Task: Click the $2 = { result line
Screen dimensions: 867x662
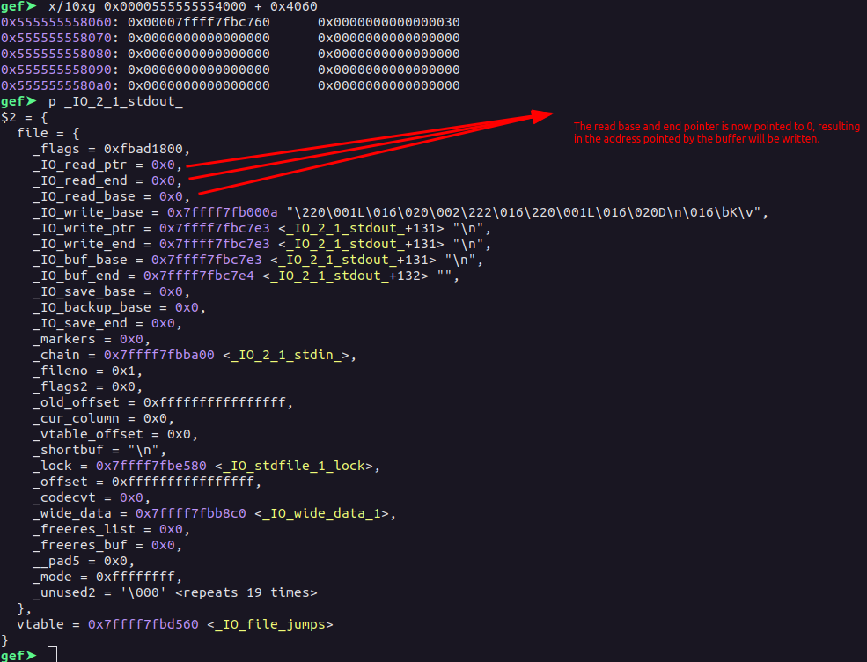Action: pyautogui.click(x=25, y=118)
